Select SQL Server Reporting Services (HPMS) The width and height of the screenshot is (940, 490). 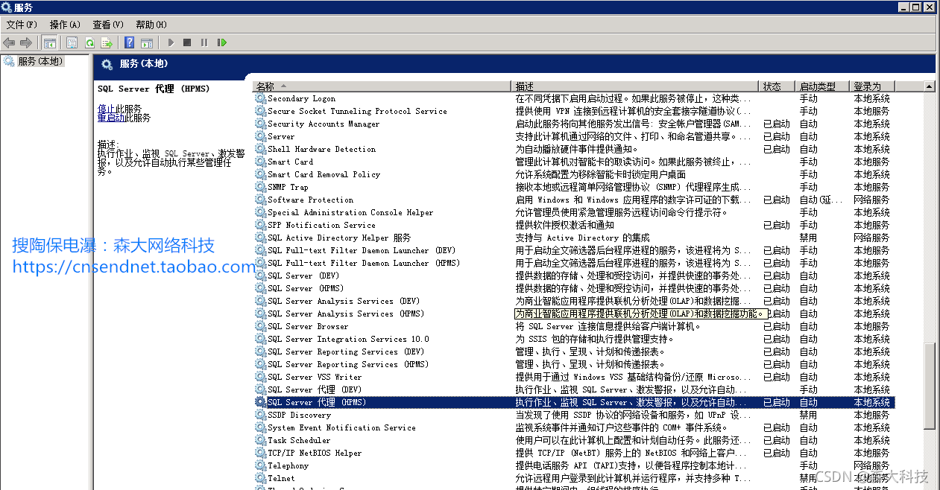pyautogui.click(x=348, y=364)
